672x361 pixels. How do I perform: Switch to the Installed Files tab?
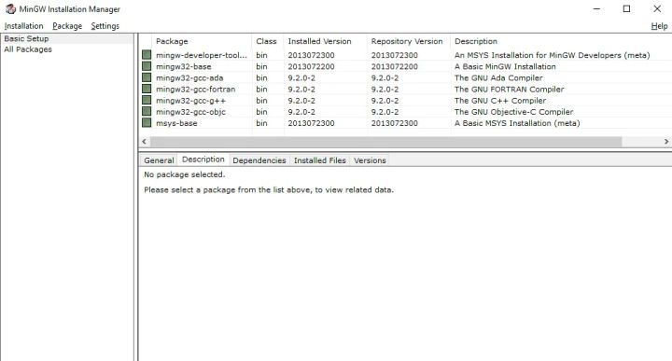click(320, 160)
